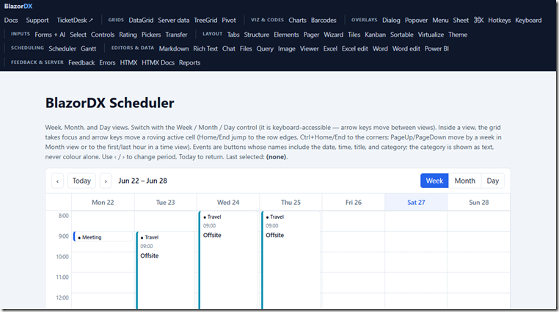
Task: Open the Markdown editor page
Action: (174, 48)
